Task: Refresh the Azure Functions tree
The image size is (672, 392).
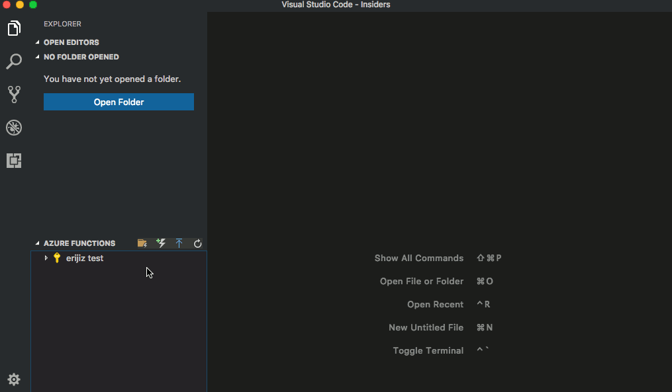Action: pyautogui.click(x=197, y=243)
